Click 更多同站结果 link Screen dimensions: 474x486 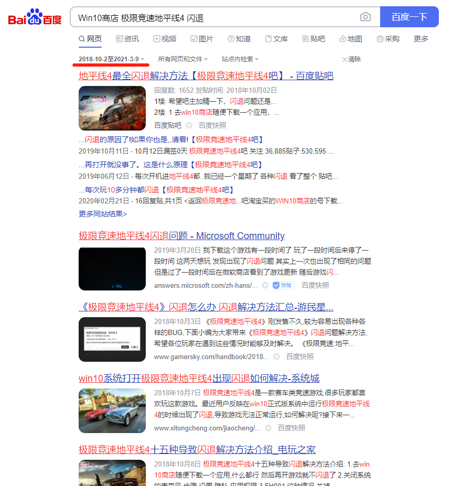pyautogui.click(x=103, y=214)
